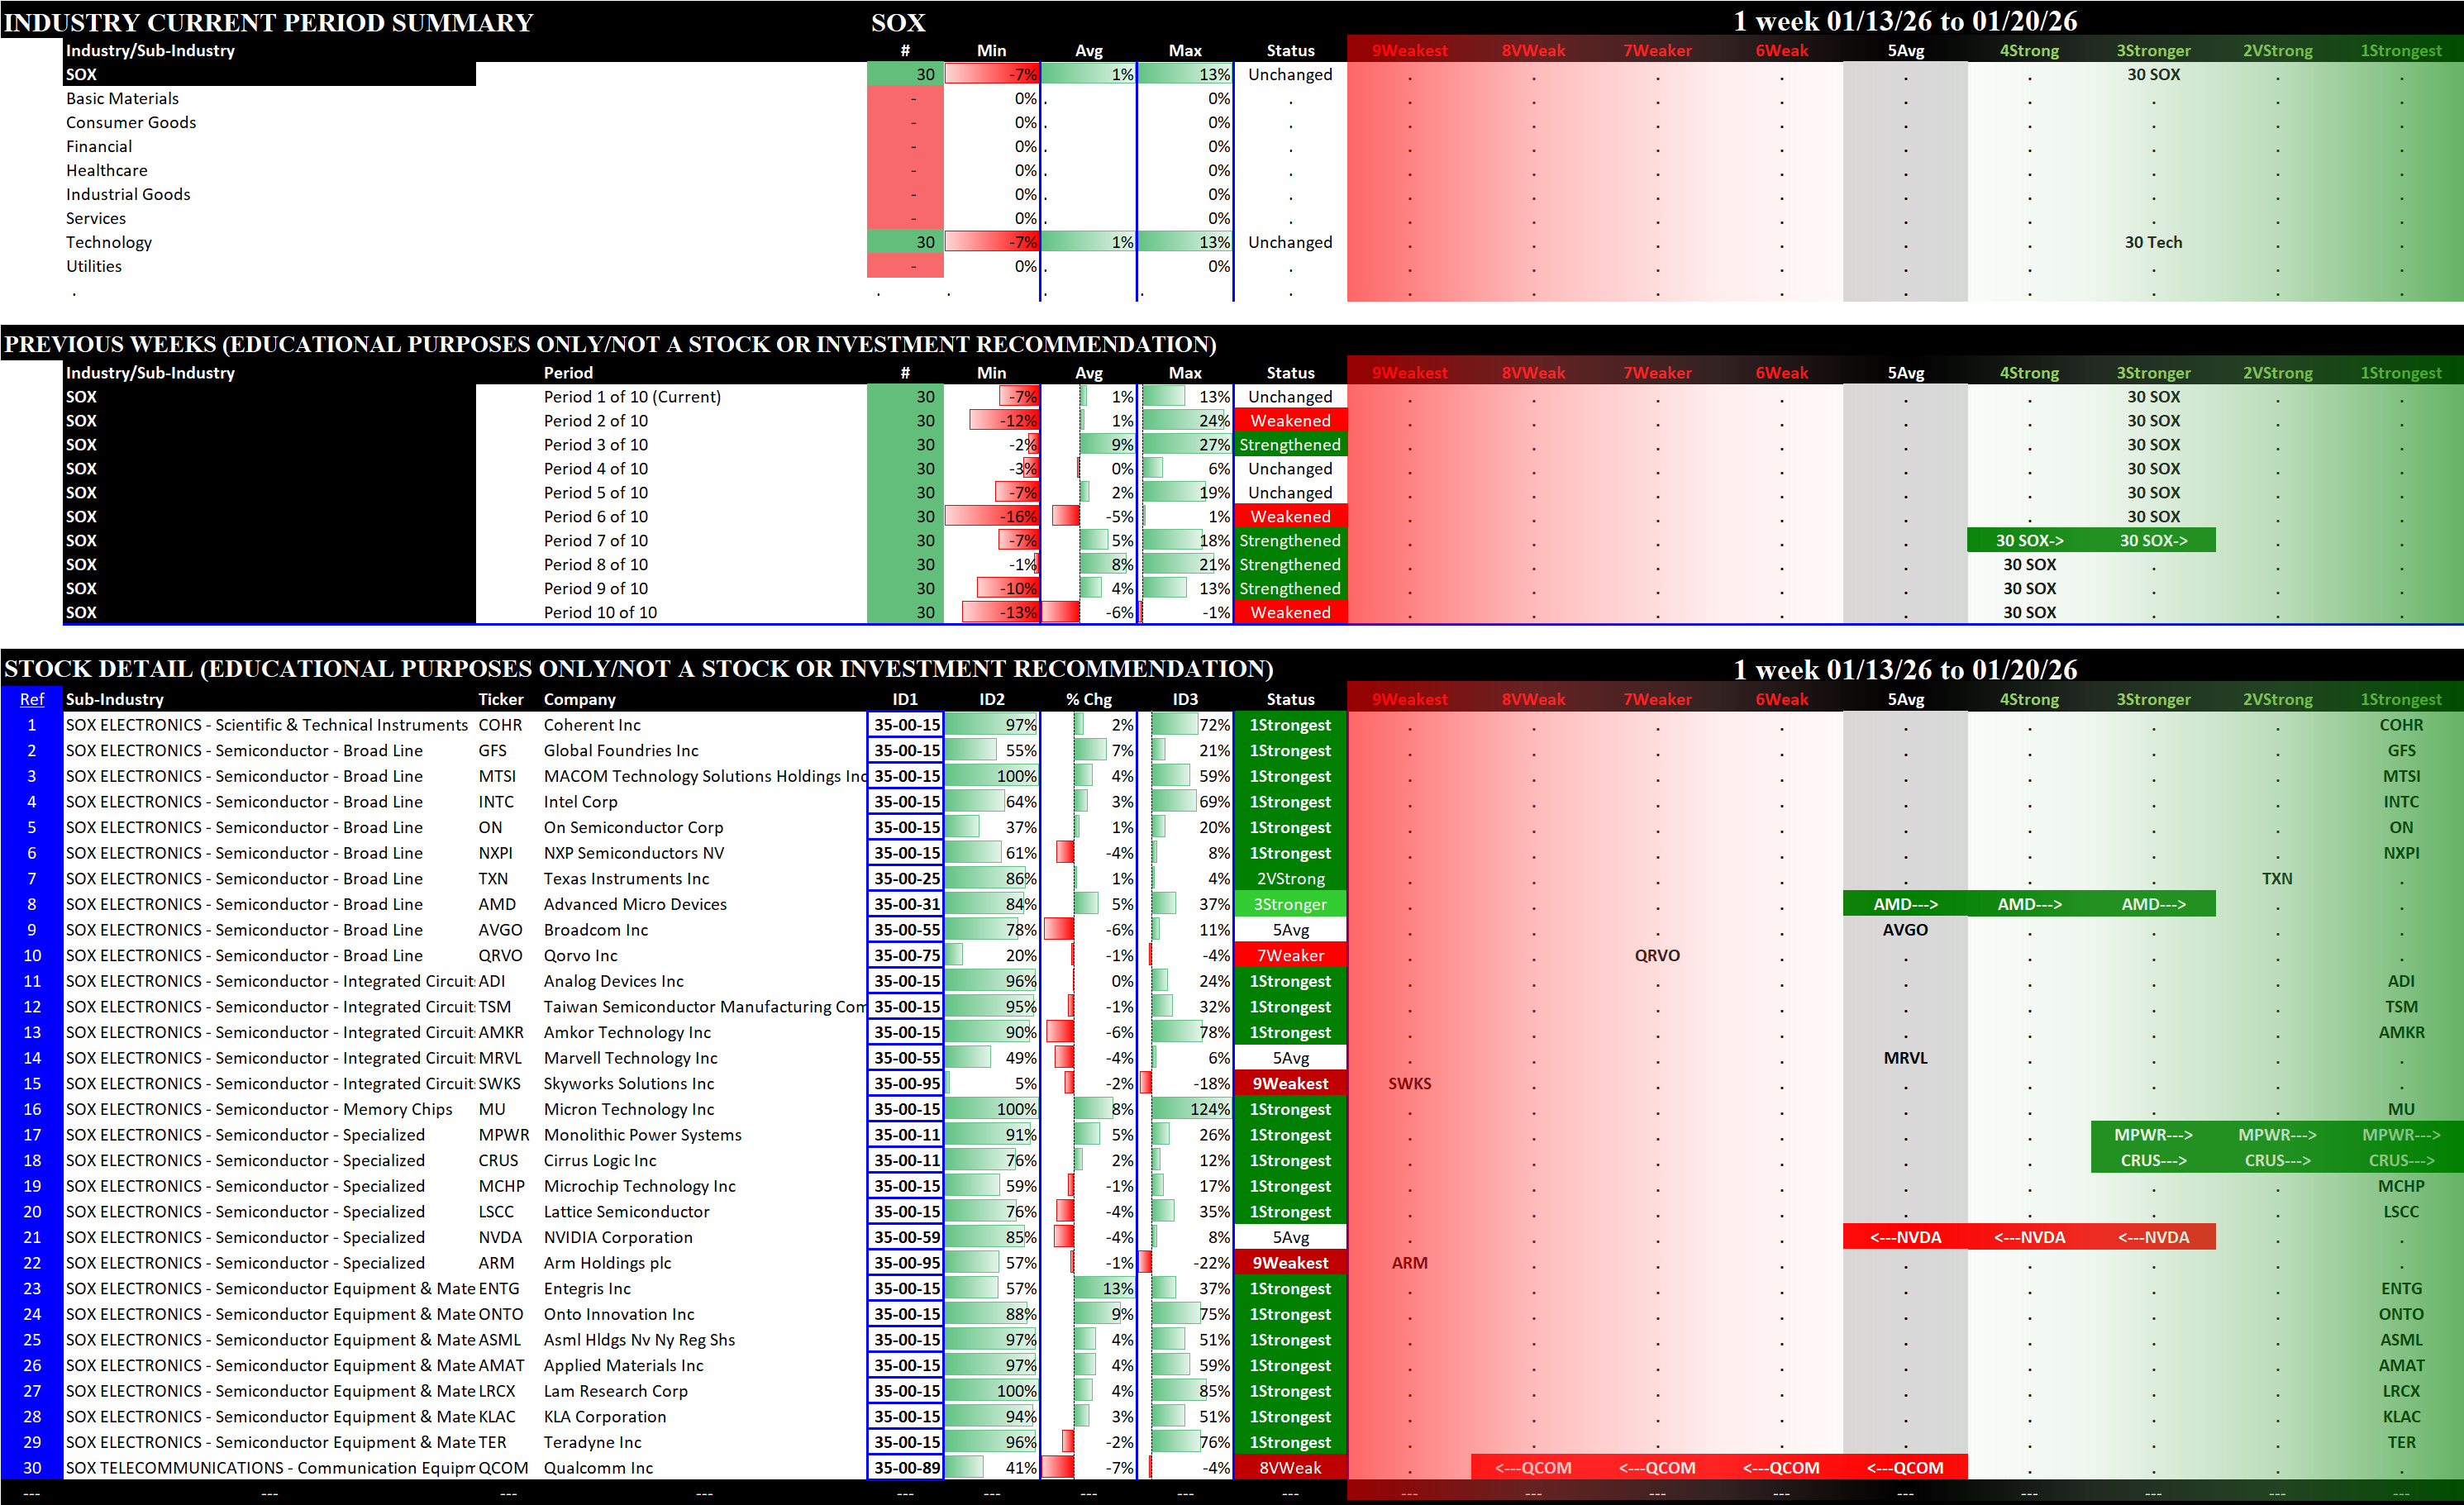Select the Period 7 of 10 cell
Screen dimensions: 2464x1505
595,541
